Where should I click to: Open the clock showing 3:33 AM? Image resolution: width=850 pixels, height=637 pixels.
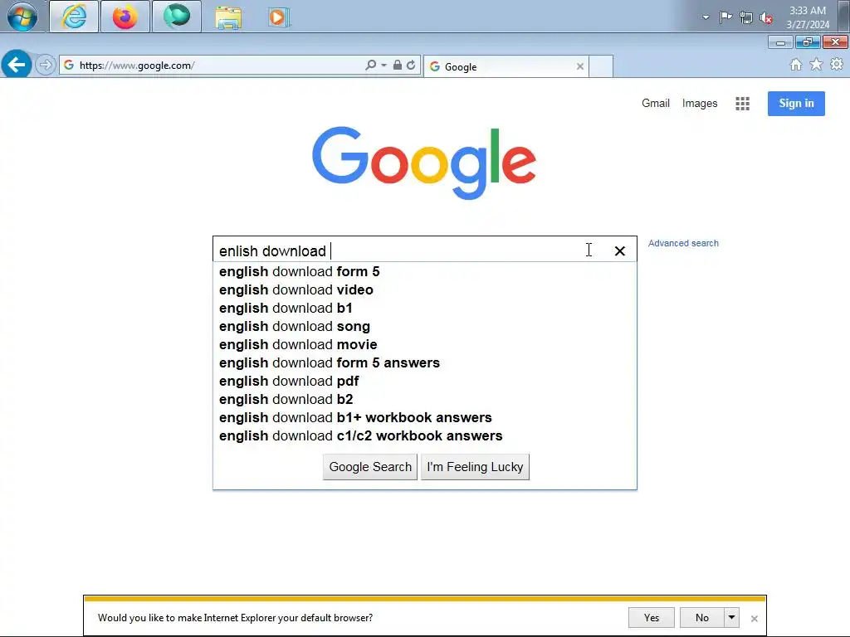tap(808, 17)
